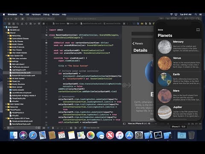Select the Solar System iOS scheme in the debug bar
This screenshot has height=154, width=205.
91,128
